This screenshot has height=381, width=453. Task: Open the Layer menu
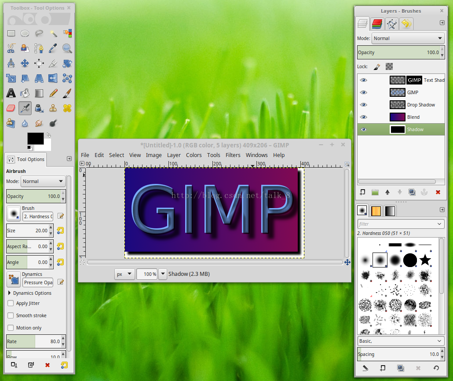pos(174,155)
